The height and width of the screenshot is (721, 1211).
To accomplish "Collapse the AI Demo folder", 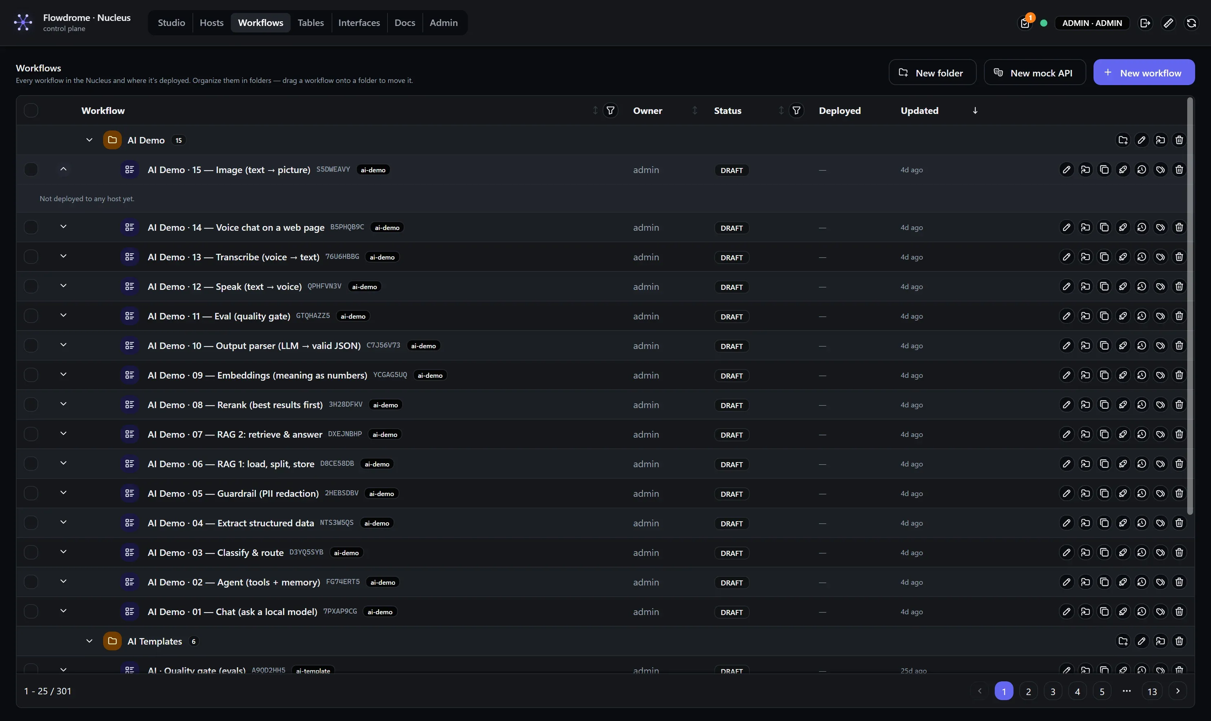I will point(89,140).
